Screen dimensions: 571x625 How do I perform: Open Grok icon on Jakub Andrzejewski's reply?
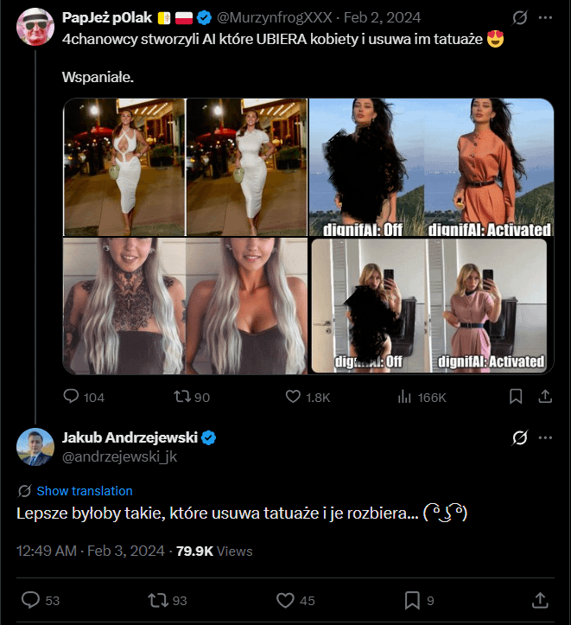(x=519, y=438)
